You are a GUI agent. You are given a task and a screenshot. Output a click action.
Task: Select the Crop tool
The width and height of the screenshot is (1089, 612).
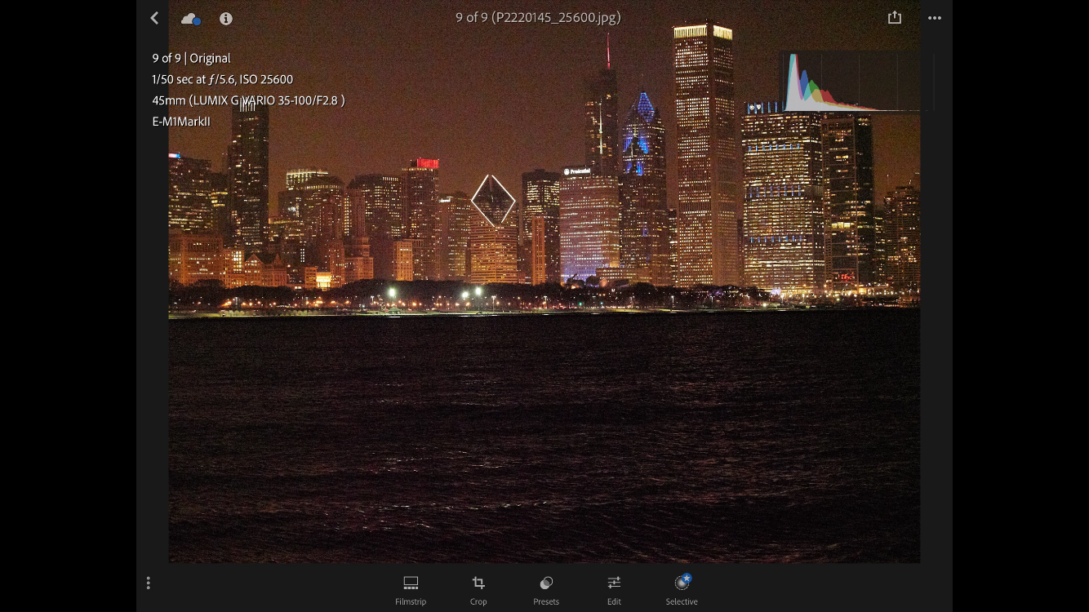[x=478, y=589]
